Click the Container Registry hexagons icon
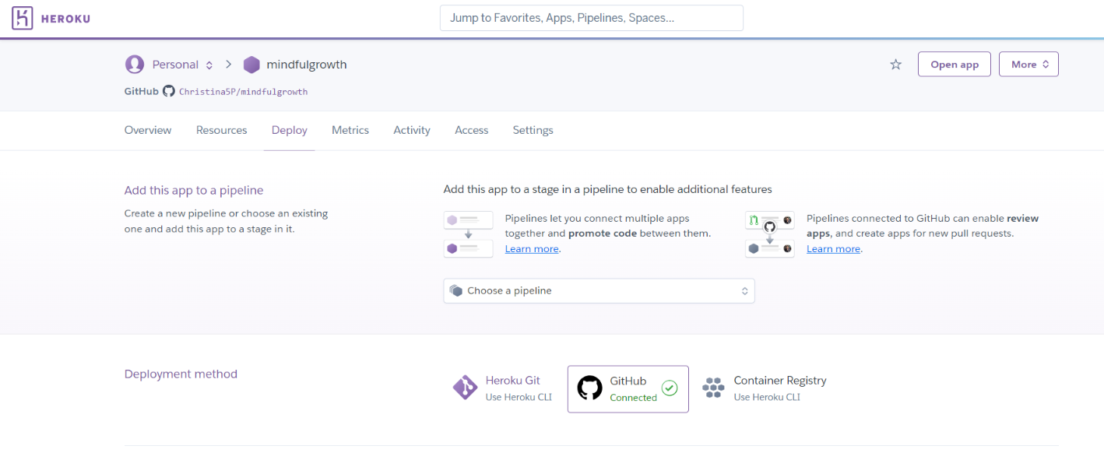Image resolution: width=1104 pixels, height=453 pixels. click(713, 388)
